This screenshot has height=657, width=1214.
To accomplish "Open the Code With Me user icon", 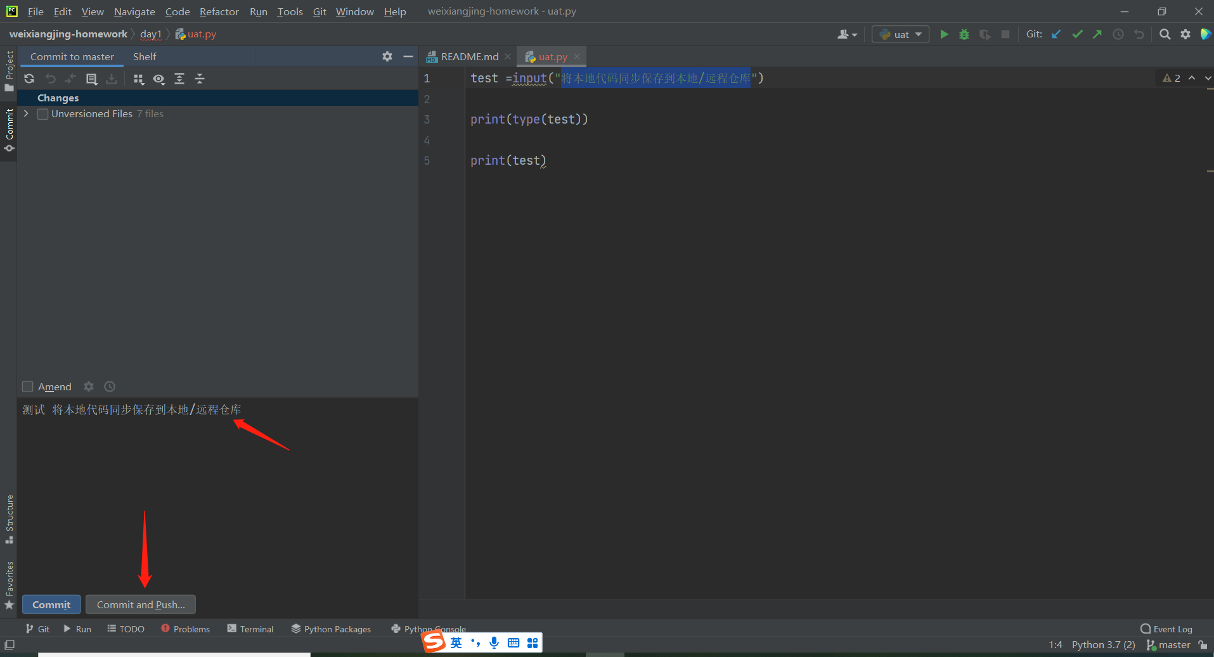I will [847, 34].
